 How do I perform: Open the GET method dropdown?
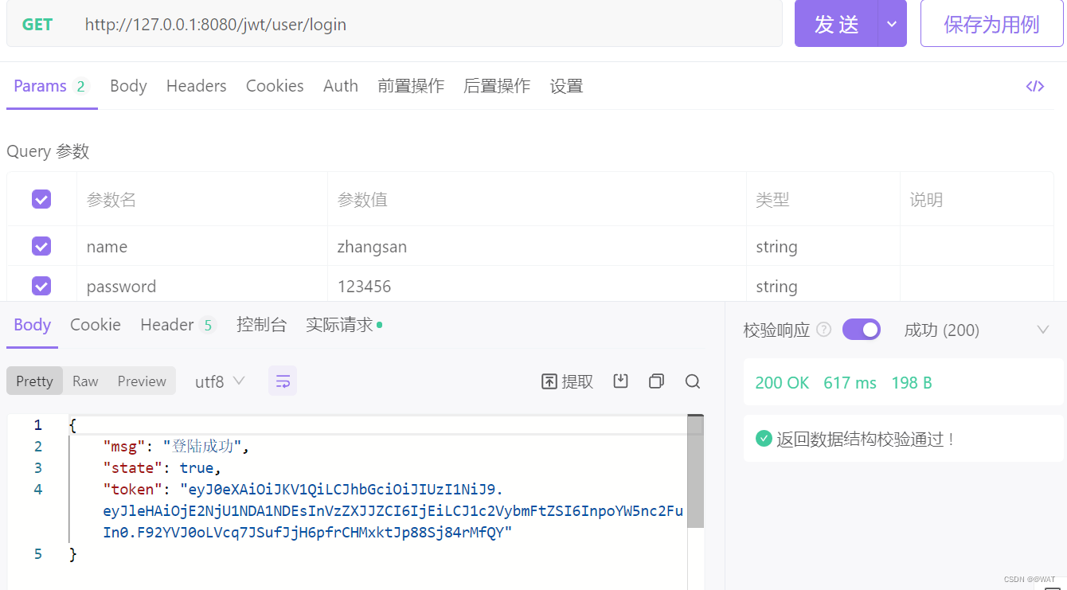click(37, 25)
